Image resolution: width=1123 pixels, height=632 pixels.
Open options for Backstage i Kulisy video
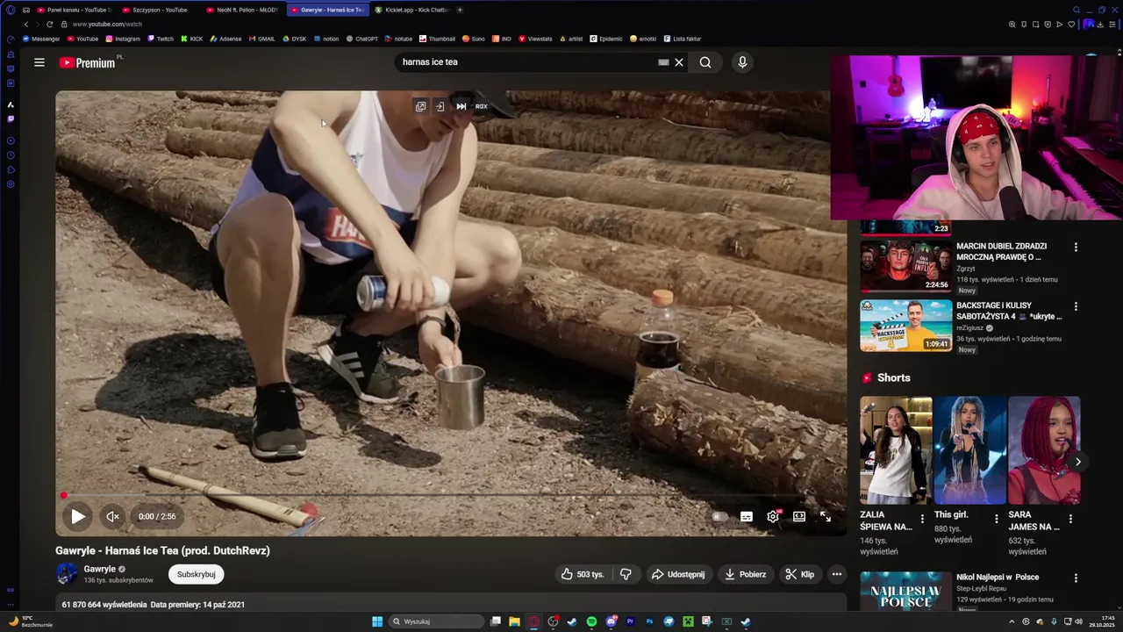(x=1076, y=307)
